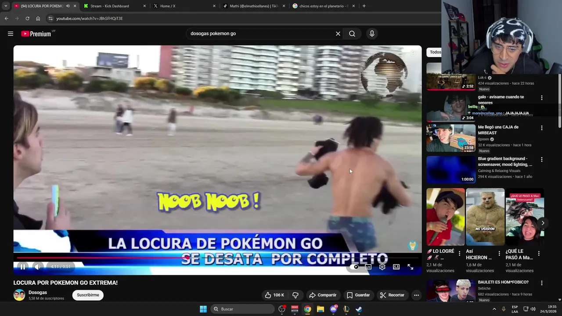Open 'Blue gradient background' video thumbnail
Image resolution: width=562 pixels, height=316 pixels.
451,169
